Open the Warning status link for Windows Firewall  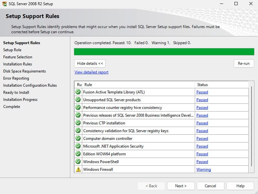tap(203, 170)
